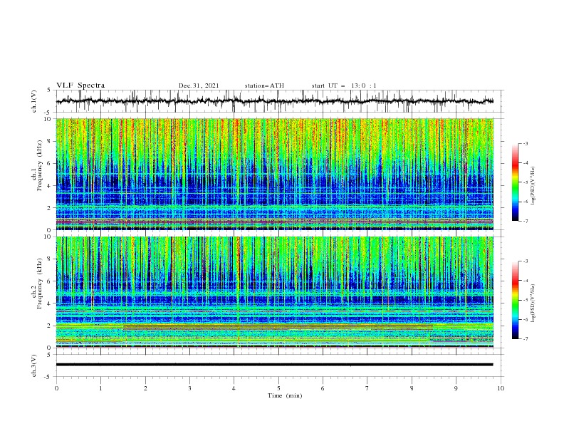Click the ch.3 flat black trace
The height and width of the screenshot is (436, 564).
(275, 365)
